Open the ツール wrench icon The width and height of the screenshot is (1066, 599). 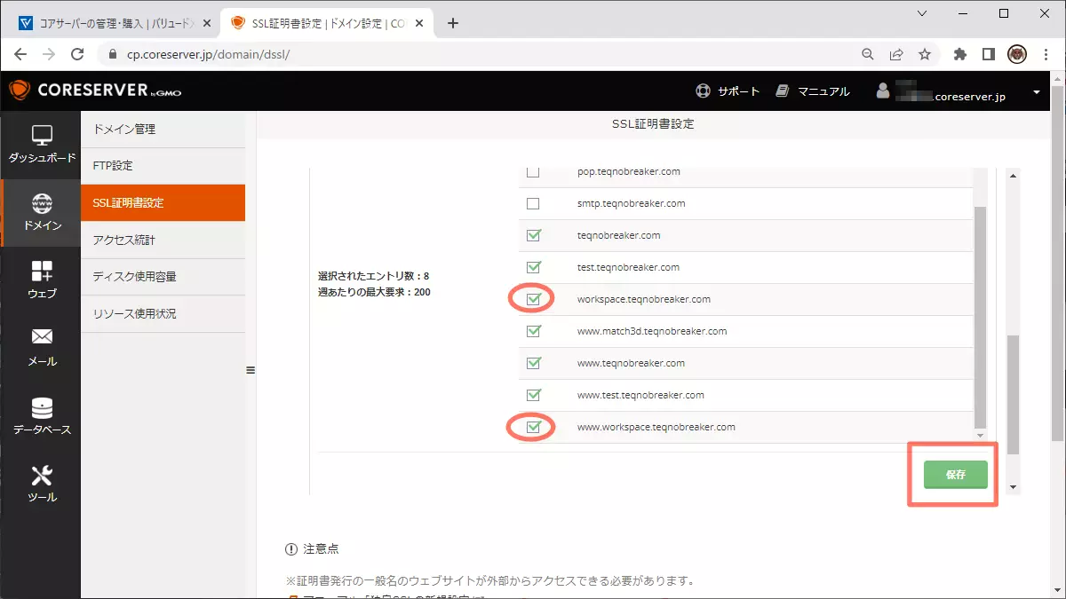42,476
